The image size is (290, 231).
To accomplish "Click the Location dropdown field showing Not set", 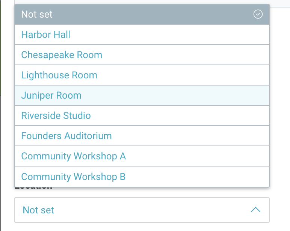I will click(x=142, y=210).
